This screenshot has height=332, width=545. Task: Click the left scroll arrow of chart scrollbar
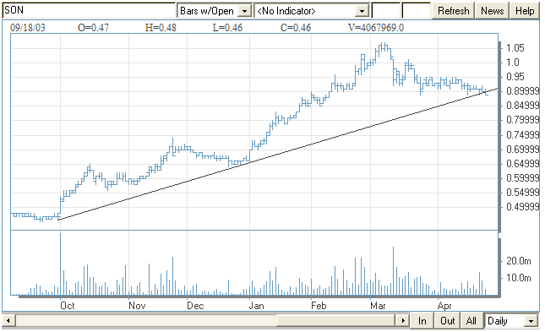coord(8,320)
